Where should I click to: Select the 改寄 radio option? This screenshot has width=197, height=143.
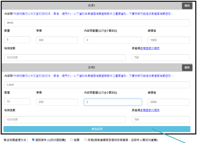click(86, 140)
